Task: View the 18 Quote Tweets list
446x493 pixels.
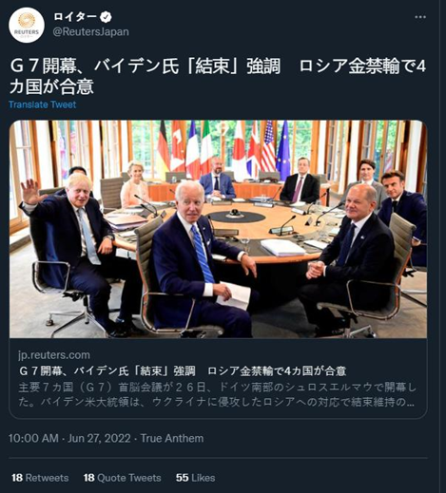Action: pyautogui.click(x=123, y=478)
